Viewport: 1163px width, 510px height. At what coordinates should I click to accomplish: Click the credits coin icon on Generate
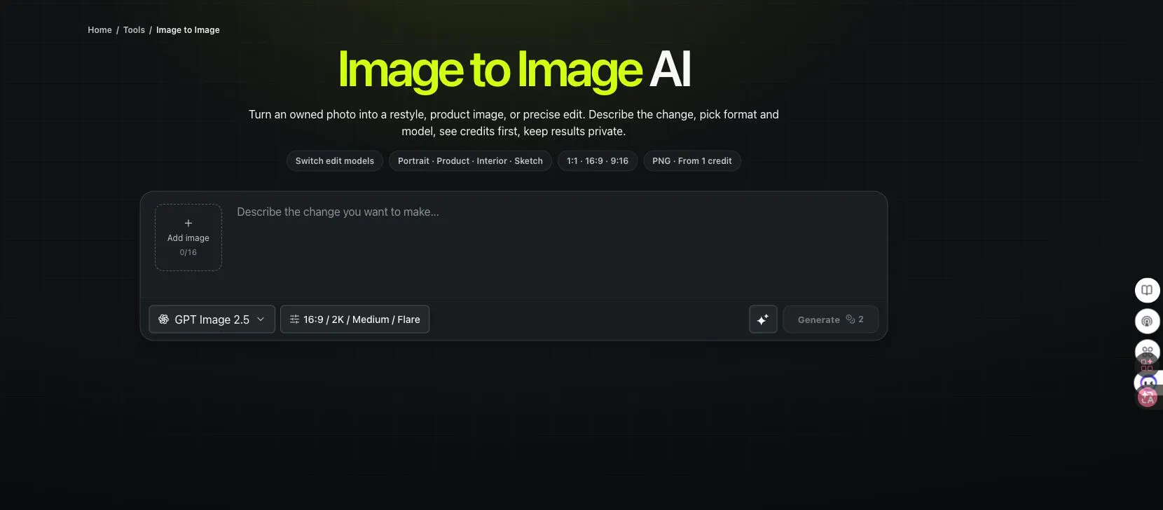click(850, 319)
